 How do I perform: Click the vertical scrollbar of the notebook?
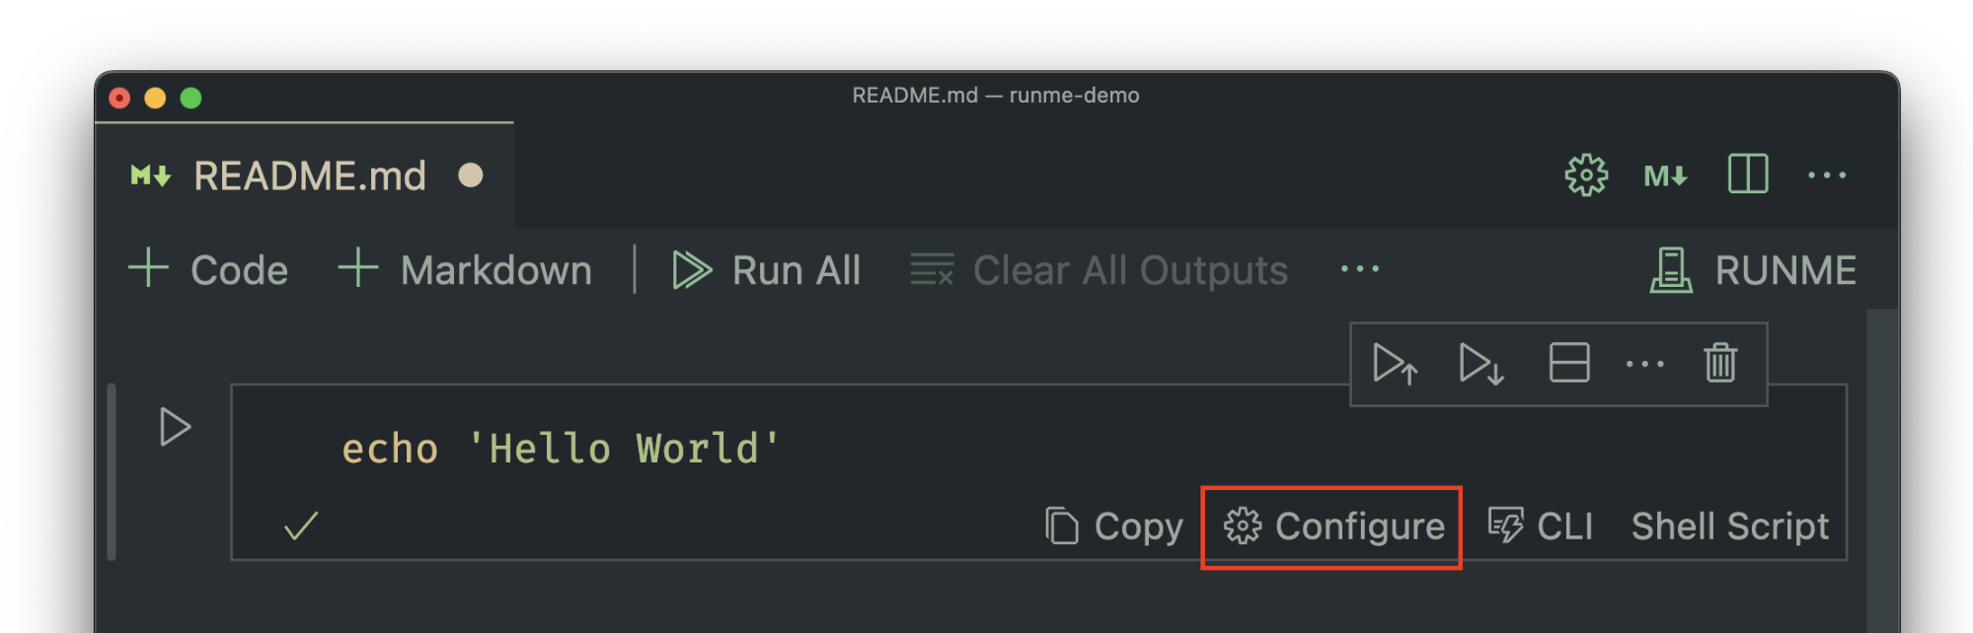[x=1882, y=471]
